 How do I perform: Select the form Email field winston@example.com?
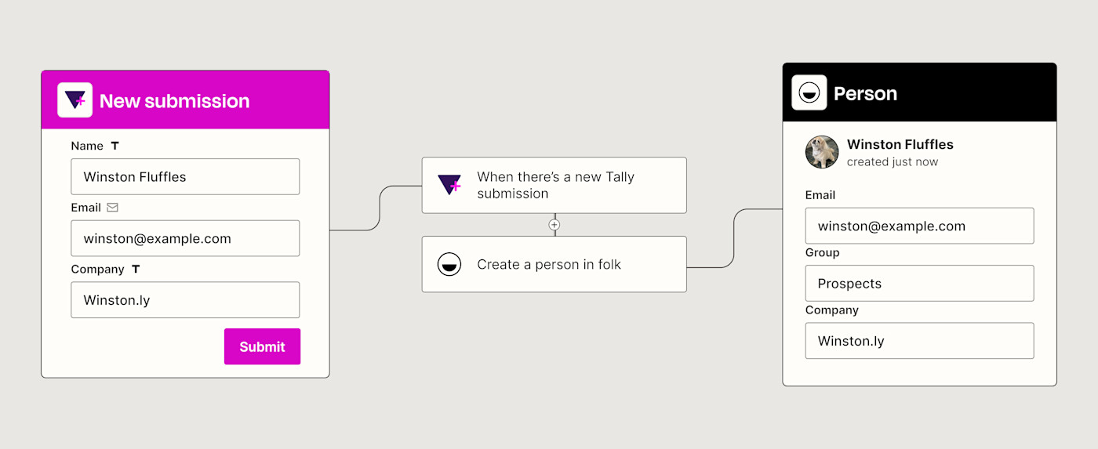click(x=185, y=238)
